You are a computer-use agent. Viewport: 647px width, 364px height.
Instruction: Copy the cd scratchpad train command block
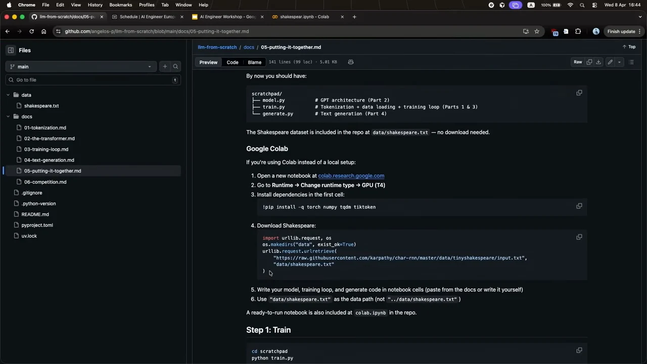(579, 350)
